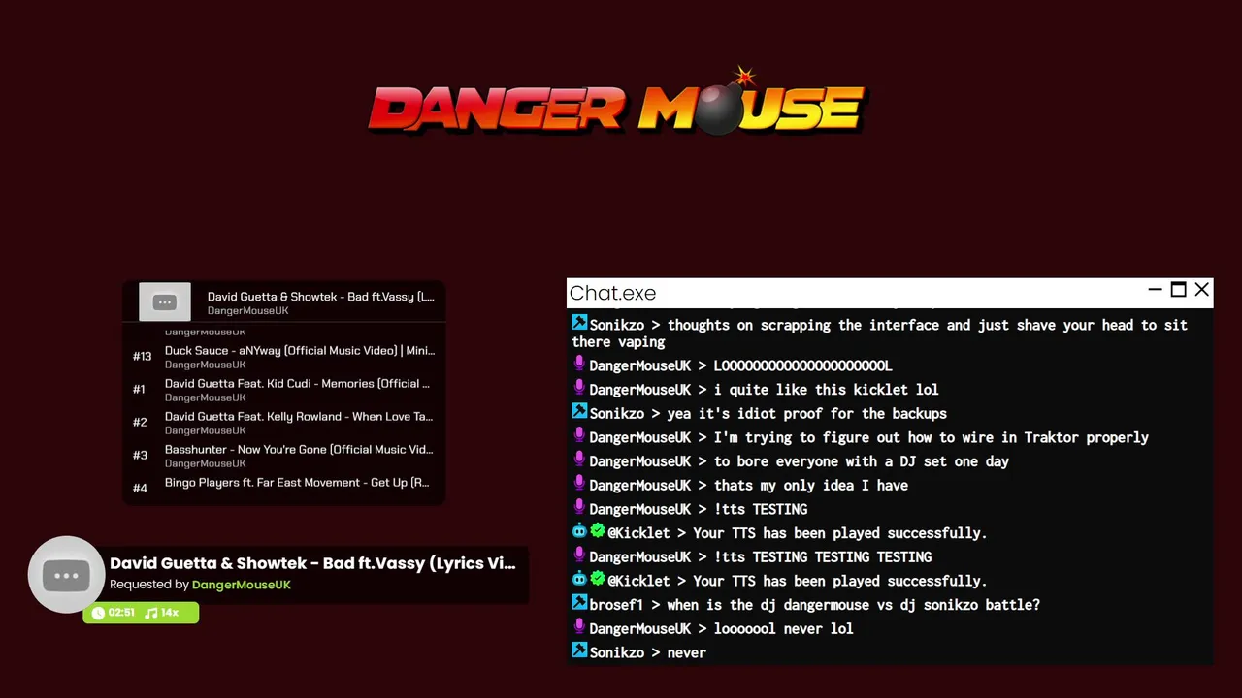Click the mic badge beside 'to bore everyone' message
The width and height of the screenshot is (1242, 698).
click(x=579, y=460)
